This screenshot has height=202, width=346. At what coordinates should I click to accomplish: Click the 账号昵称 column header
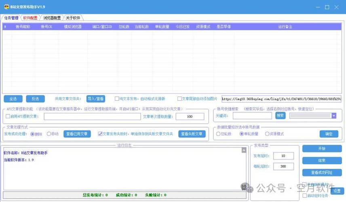[x=23, y=27]
